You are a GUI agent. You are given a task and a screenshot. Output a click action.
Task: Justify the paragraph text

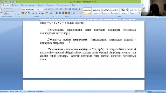(x=66, y=13)
